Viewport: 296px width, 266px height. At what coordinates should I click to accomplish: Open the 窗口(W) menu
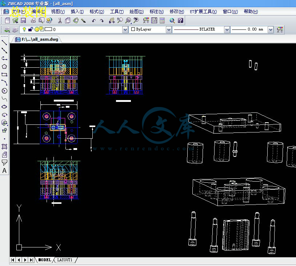pos(230,12)
